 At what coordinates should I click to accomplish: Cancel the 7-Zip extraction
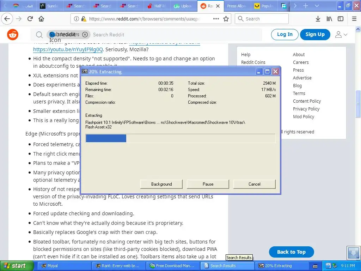tap(255, 184)
